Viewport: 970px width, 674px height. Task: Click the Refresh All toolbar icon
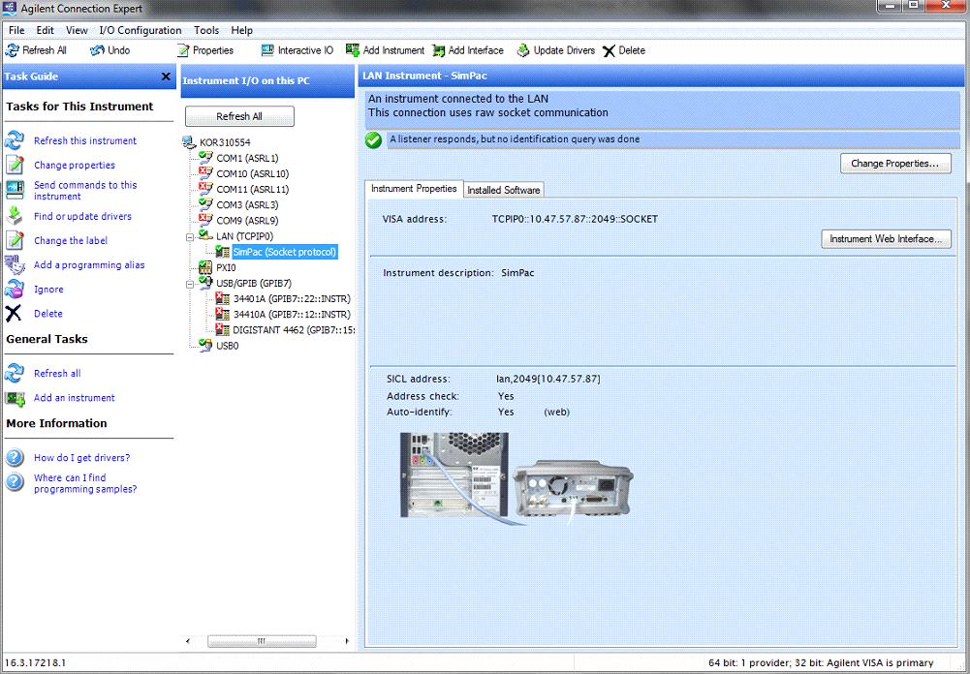(14, 50)
